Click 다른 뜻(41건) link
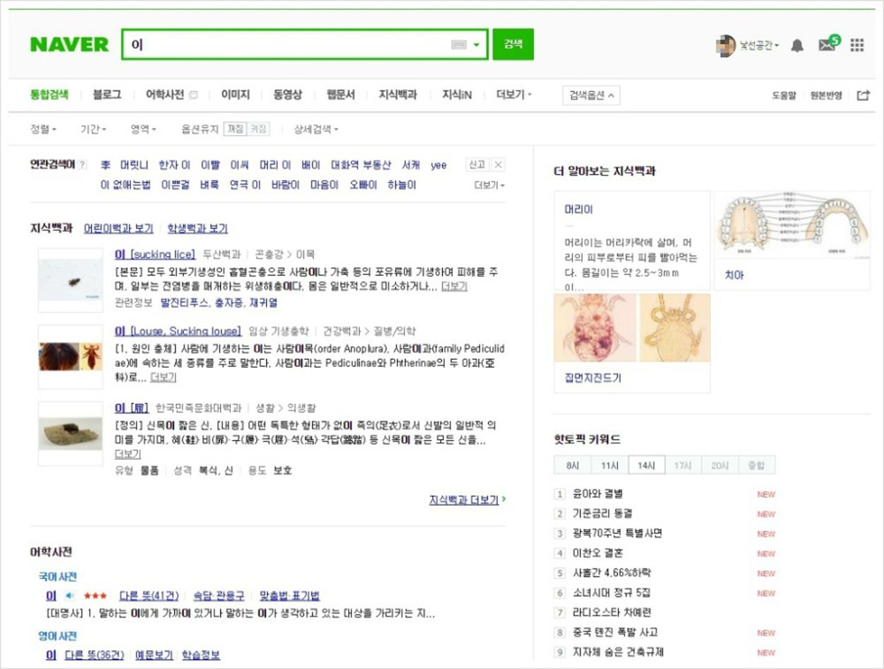Screen dimensions: 884x669 coord(149,595)
